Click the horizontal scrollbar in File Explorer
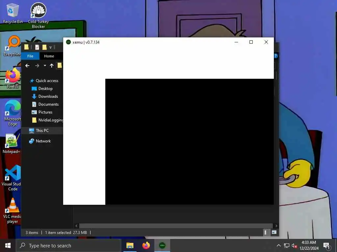 pyautogui.click(x=176, y=226)
